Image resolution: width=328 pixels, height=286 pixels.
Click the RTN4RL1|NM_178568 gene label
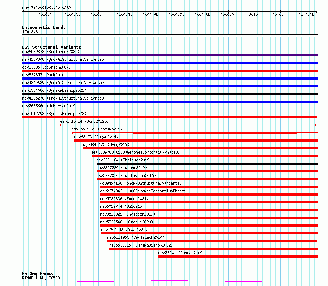point(41,278)
